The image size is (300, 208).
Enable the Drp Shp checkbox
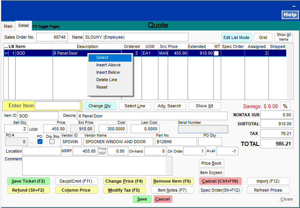(x=52, y=142)
